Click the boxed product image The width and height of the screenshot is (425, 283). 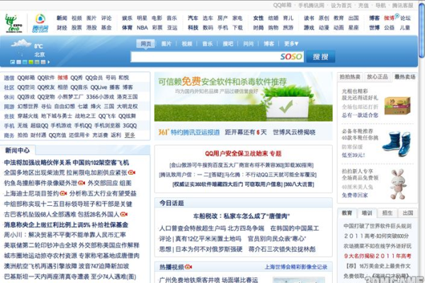click(397, 105)
